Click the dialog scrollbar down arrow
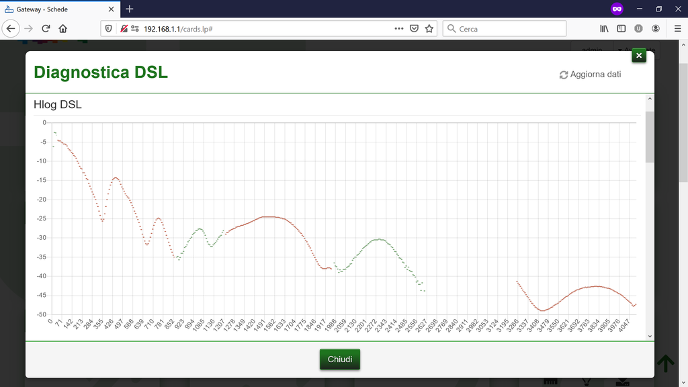This screenshot has height=387, width=688. 650,336
